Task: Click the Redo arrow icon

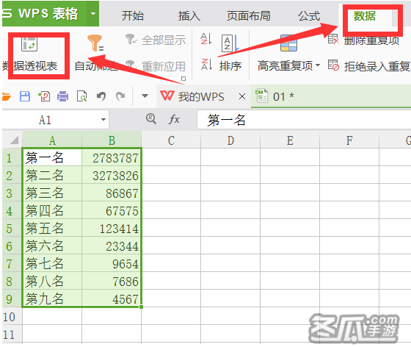Action: [x=120, y=96]
